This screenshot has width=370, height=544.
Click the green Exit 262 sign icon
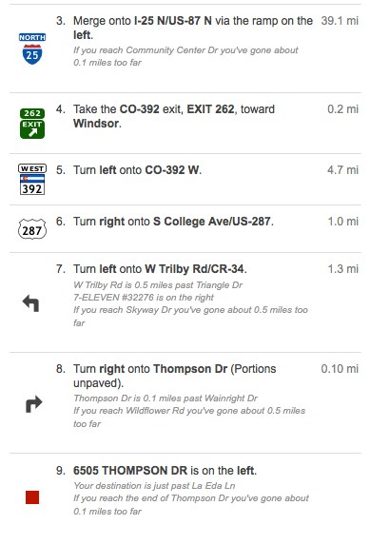(x=32, y=124)
